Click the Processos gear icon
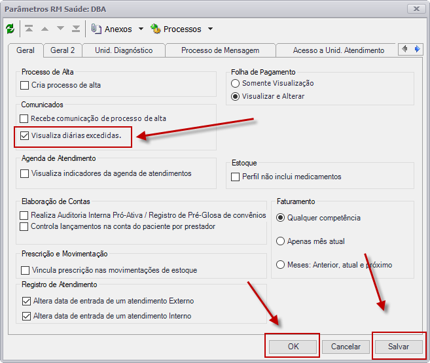Viewport: 430px width, 363px height. coord(156,29)
